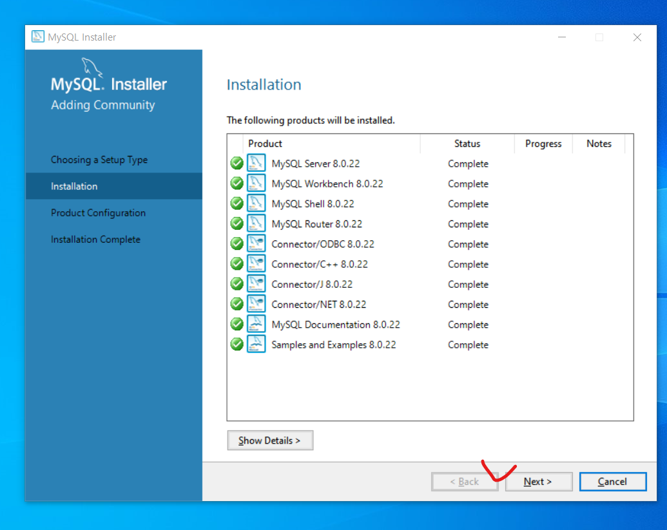Select the MySQL Workbench 8.0.22 row name
The height and width of the screenshot is (530, 667).
click(x=327, y=184)
